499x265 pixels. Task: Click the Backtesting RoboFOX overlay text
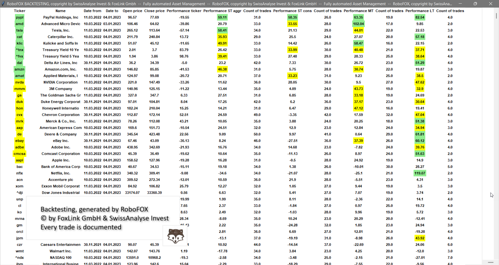pyautogui.click(x=104, y=218)
